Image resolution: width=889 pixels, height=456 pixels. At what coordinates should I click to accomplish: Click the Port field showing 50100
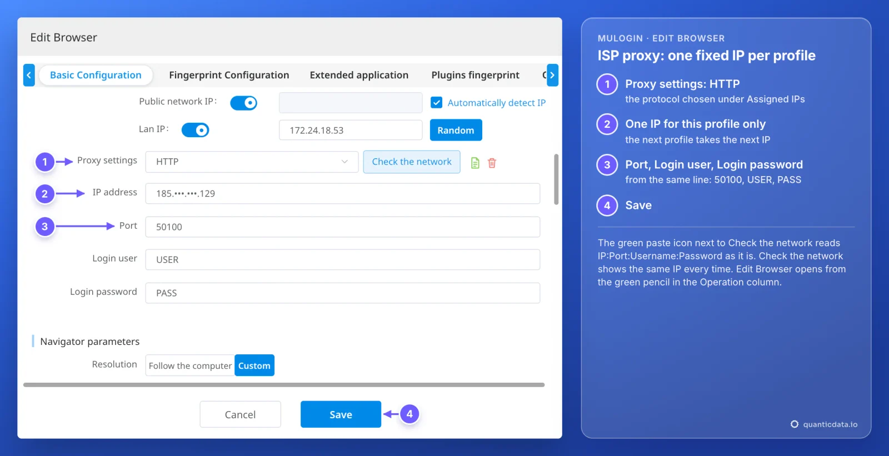tap(343, 227)
